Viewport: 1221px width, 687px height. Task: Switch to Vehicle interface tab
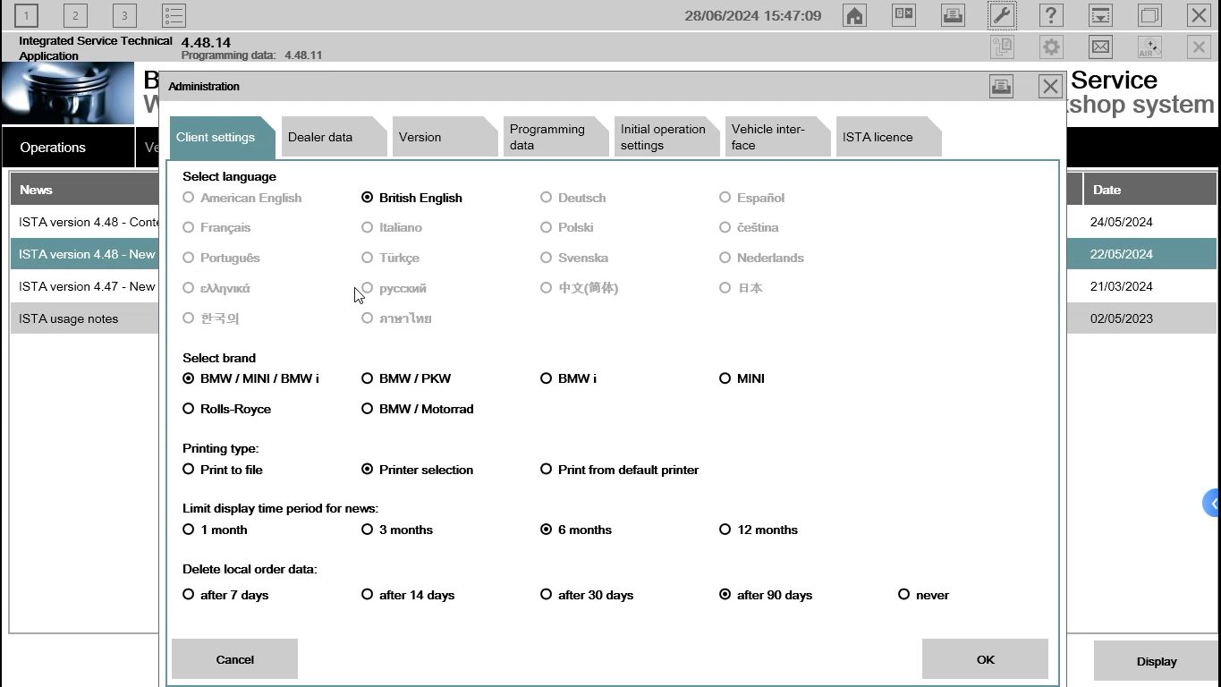click(x=776, y=137)
